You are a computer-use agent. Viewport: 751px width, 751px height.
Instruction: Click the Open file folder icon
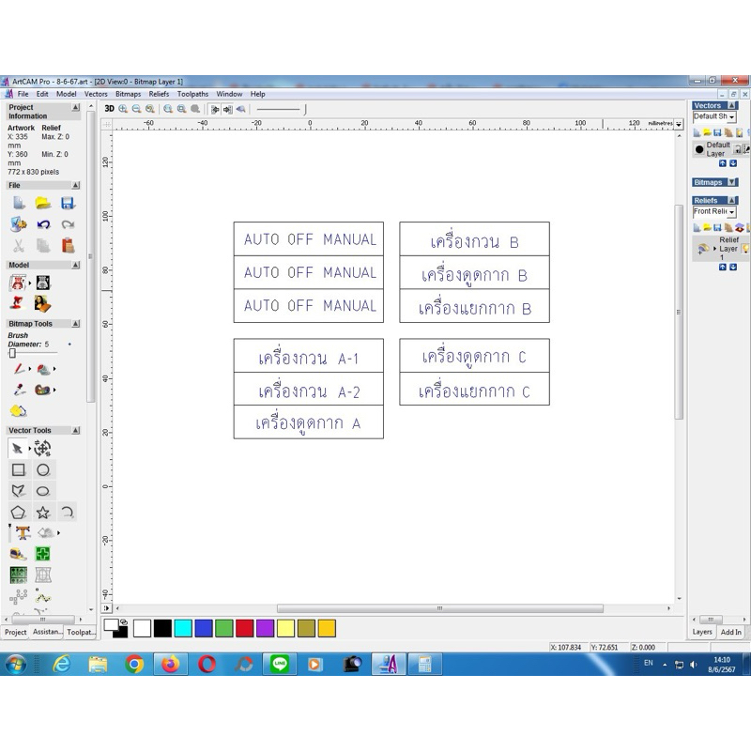coord(43,203)
